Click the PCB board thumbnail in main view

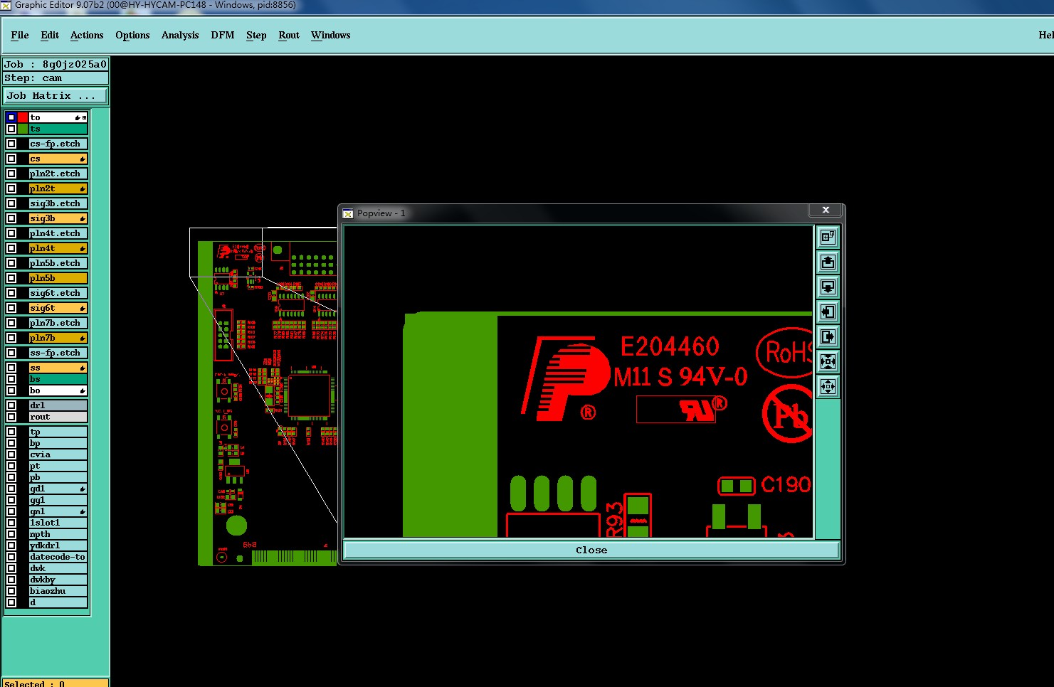(x=267, y=403)
